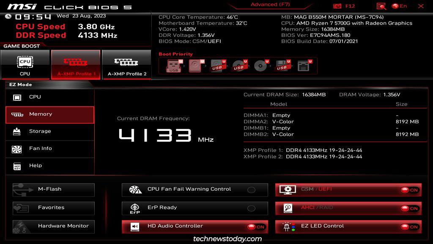Open Hardware Monitor
The width and height of the screenshot is (433, 244).
point(54,227)
